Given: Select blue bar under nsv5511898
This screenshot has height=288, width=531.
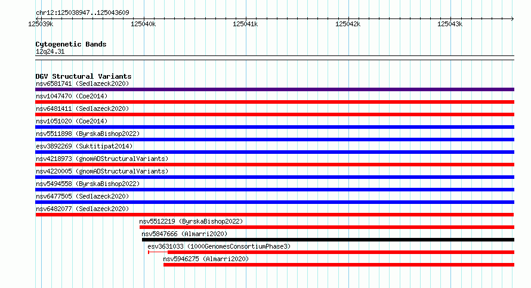Looking at the screenshot, I should tap(274, 140).
